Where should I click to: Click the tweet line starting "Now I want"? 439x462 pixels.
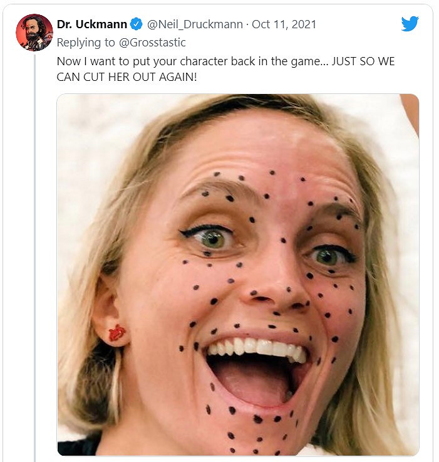point(225,61)
